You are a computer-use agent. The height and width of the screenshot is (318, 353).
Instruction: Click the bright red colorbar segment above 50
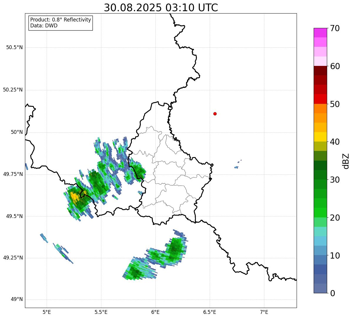pos(320,99)
